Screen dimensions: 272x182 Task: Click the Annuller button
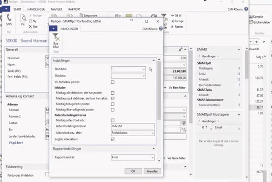[152, 171]
